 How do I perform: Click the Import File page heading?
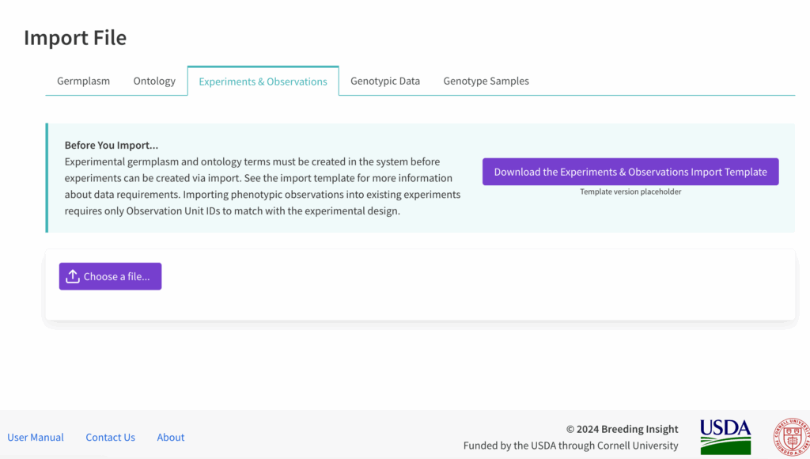[x=75, y=37]
